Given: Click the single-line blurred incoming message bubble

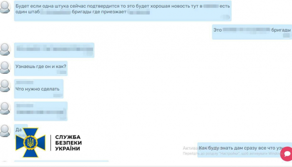Looking at the screenshot, I should point(54,50).
